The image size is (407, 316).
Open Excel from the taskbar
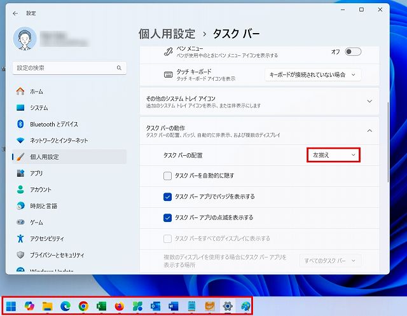(100, 306)
